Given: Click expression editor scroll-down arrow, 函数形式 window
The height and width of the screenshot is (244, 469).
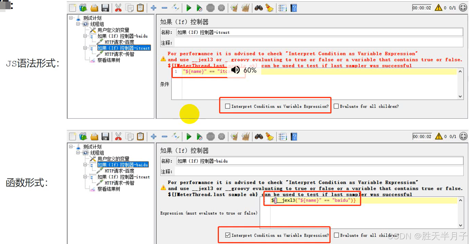Looking at the screenshot, I should pyautogui.click(x=461, y=225).
